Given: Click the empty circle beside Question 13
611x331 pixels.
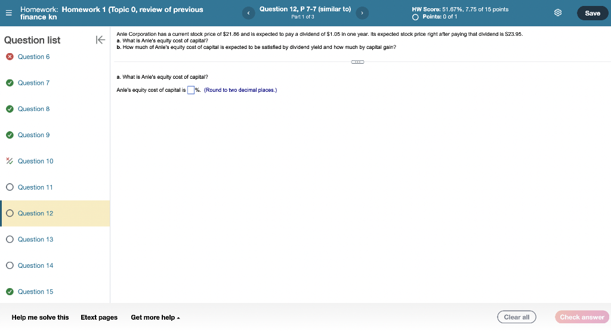Looking at the screenshot, I should [10, 239].
